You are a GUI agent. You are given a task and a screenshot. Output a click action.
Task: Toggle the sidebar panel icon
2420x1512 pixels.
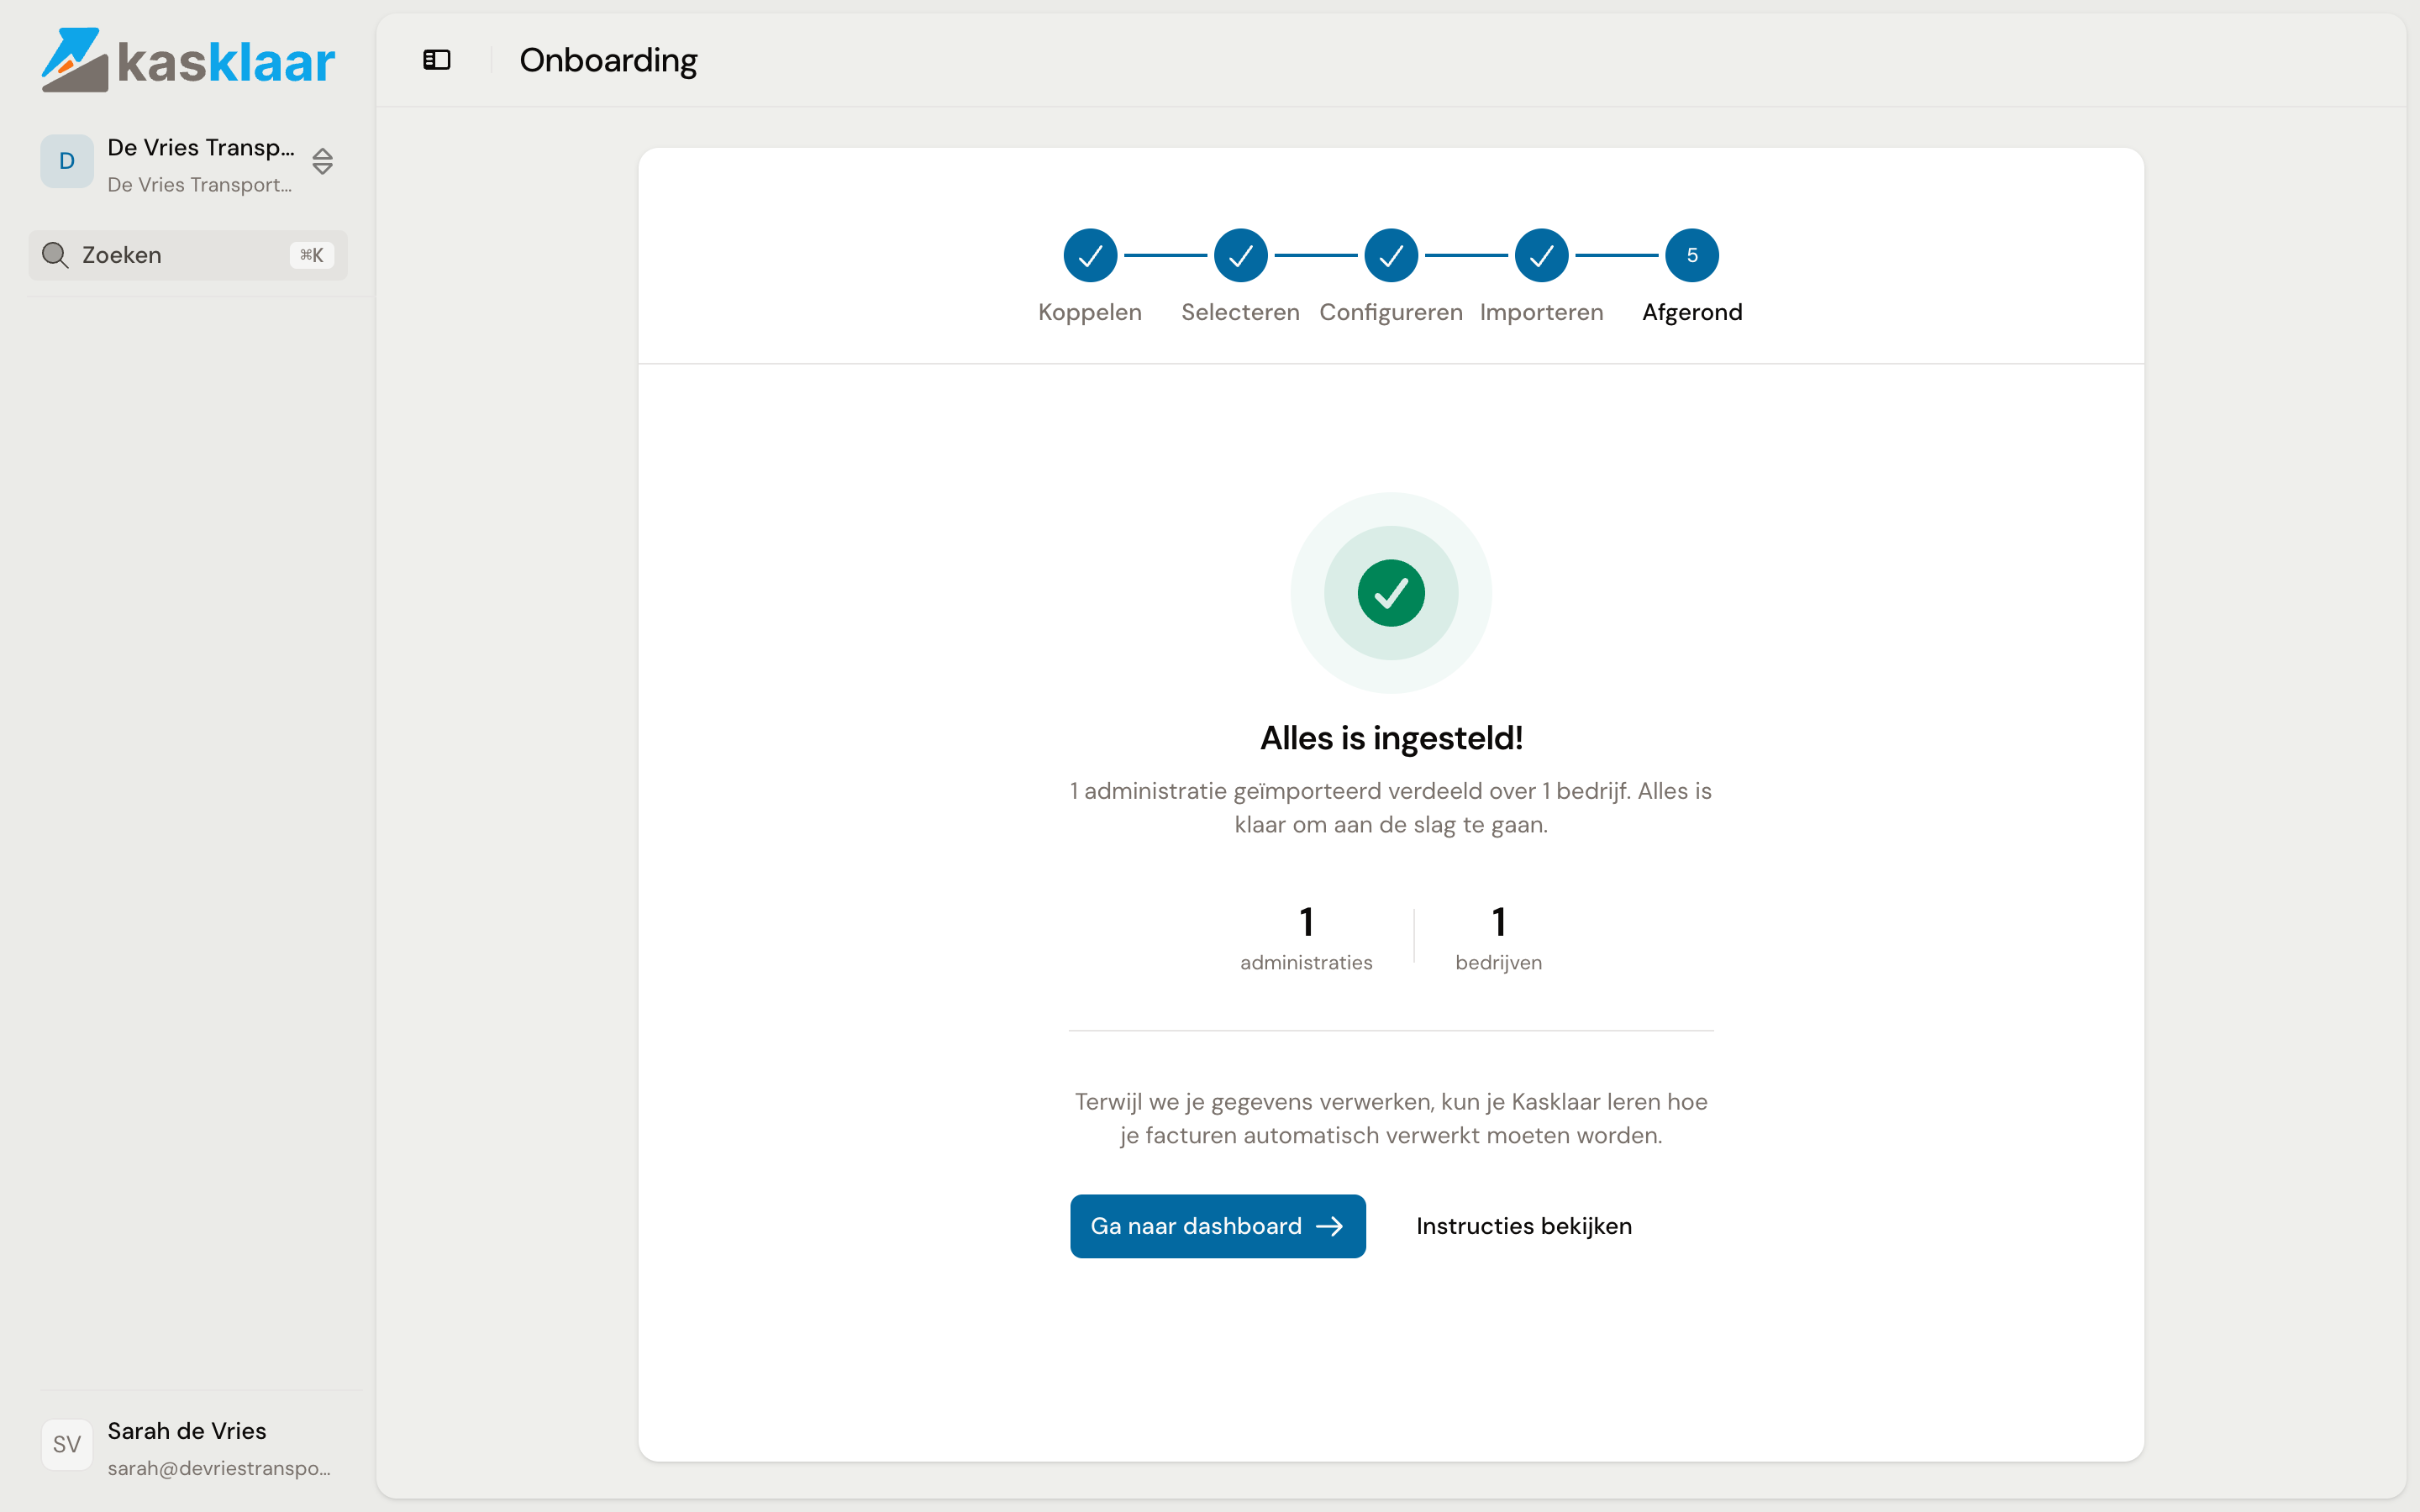(x=437, y=60)
